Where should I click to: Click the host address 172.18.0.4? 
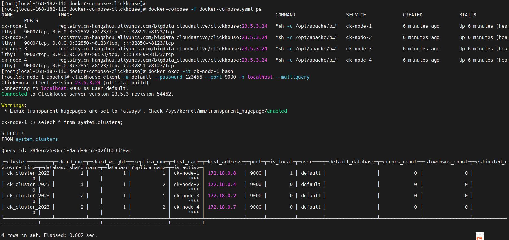[x=222, y=184]
